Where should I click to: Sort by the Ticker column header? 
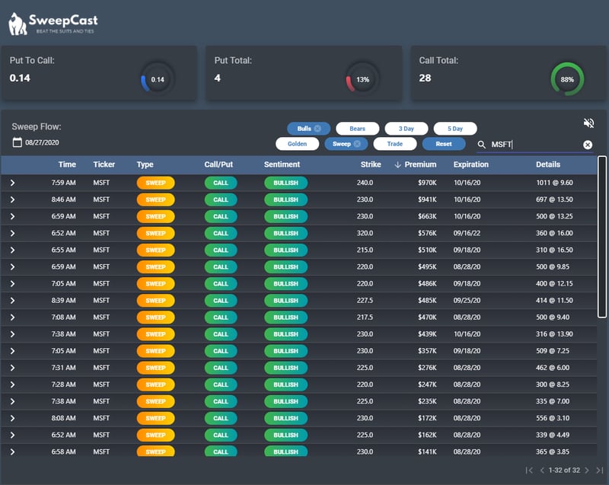[104, 164]
